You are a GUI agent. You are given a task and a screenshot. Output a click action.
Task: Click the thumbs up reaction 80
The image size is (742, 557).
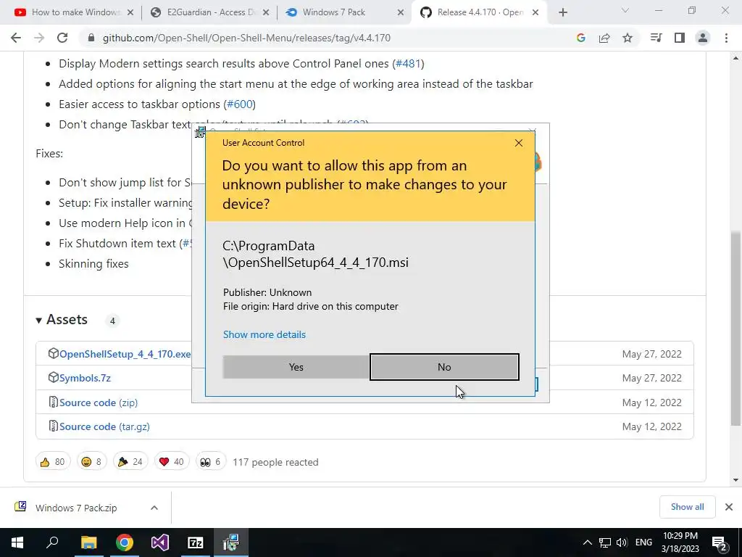click(x=52, y=462)
